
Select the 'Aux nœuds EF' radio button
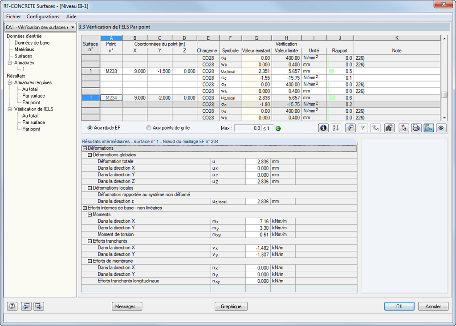tap(90, 128)
